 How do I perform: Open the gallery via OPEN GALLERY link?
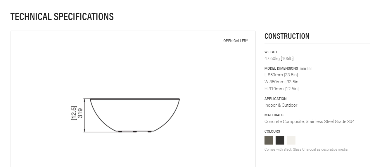tap(236, 41)
